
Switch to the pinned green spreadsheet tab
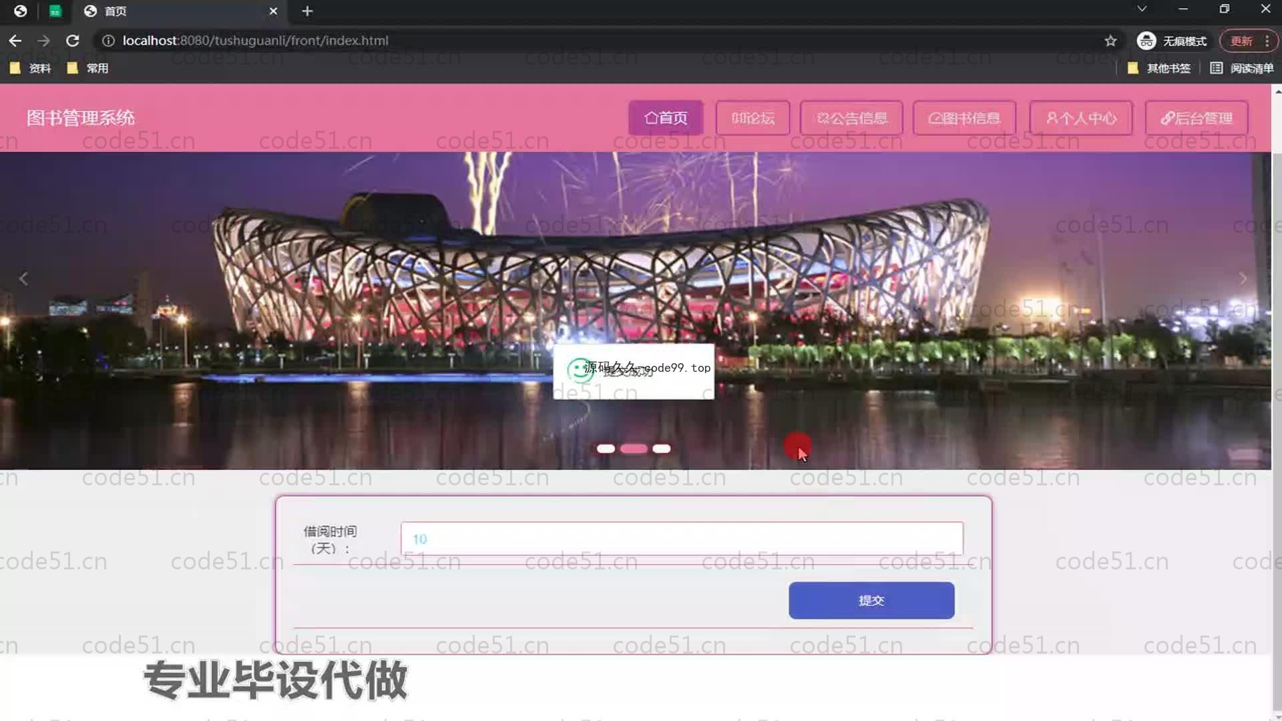pyautogui.click(x=55, y=11)
